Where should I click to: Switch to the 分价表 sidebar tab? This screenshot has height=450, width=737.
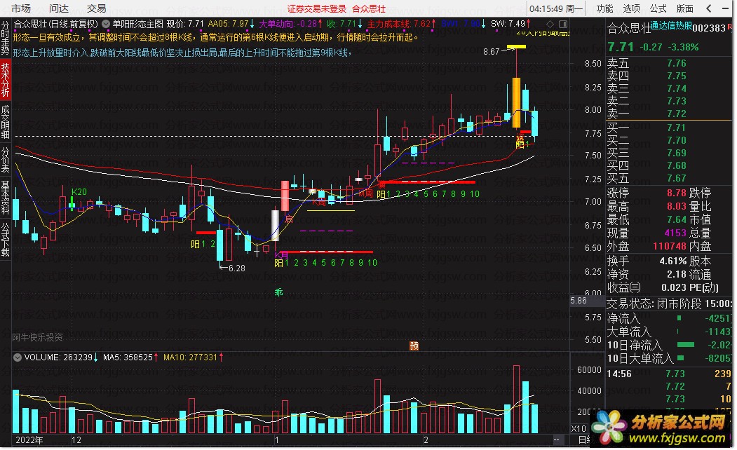[x=5, y=161]
